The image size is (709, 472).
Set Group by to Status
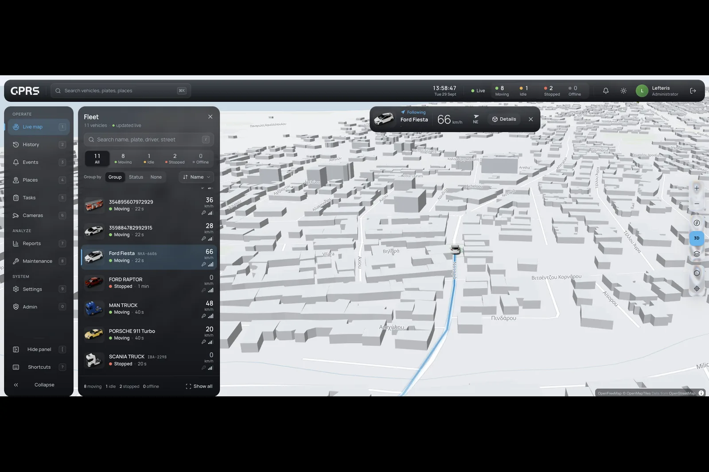136,177
